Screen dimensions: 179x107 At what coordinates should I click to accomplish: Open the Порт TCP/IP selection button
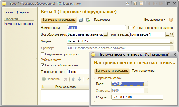pyautogui.click(x=146, y=84)
